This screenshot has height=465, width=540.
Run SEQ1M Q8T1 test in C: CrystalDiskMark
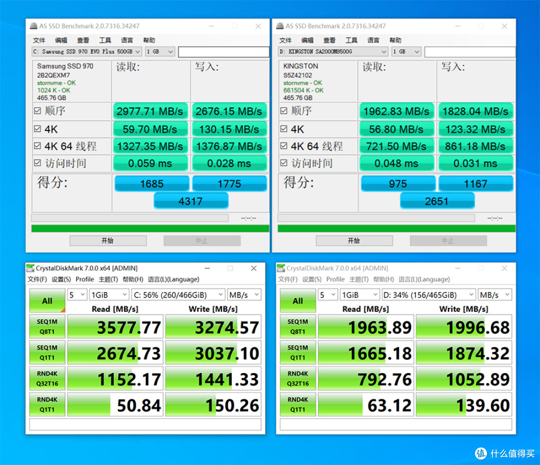pyautogui.click(x=47, y=326)
